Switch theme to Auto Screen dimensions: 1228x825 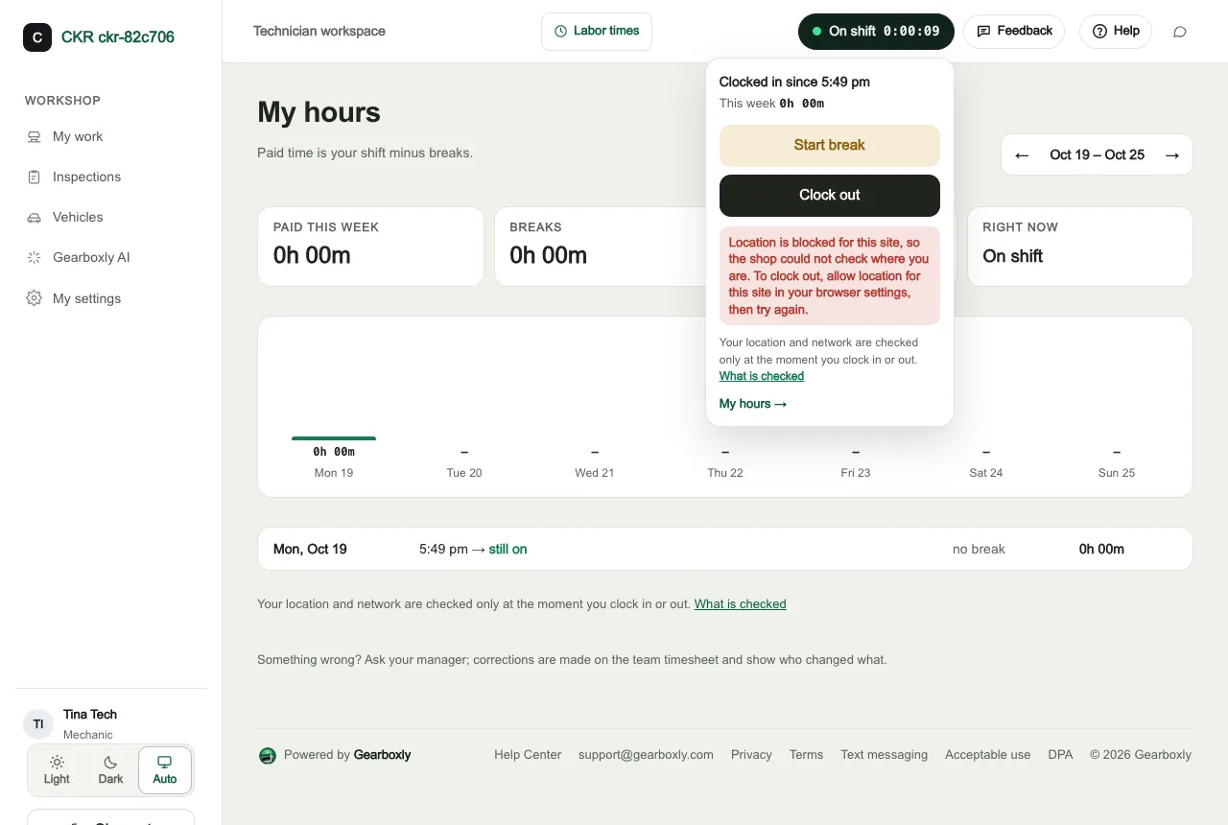click(165, 770)
